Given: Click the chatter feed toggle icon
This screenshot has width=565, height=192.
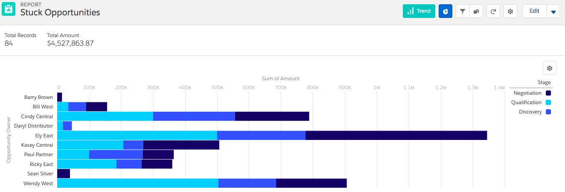Looking at the screenshot, I should click(x=476, y=11).
